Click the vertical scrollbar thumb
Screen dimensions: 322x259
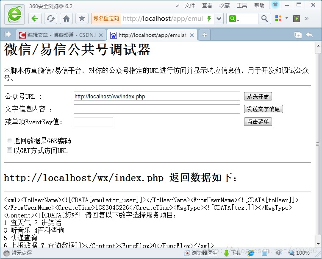tap(318, 144)
